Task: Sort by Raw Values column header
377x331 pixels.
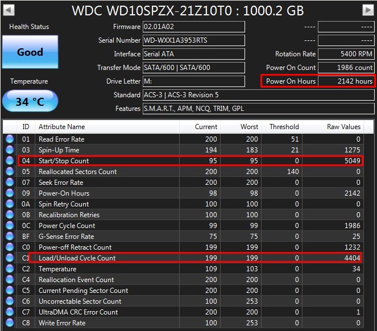Action: click(333, 127)
